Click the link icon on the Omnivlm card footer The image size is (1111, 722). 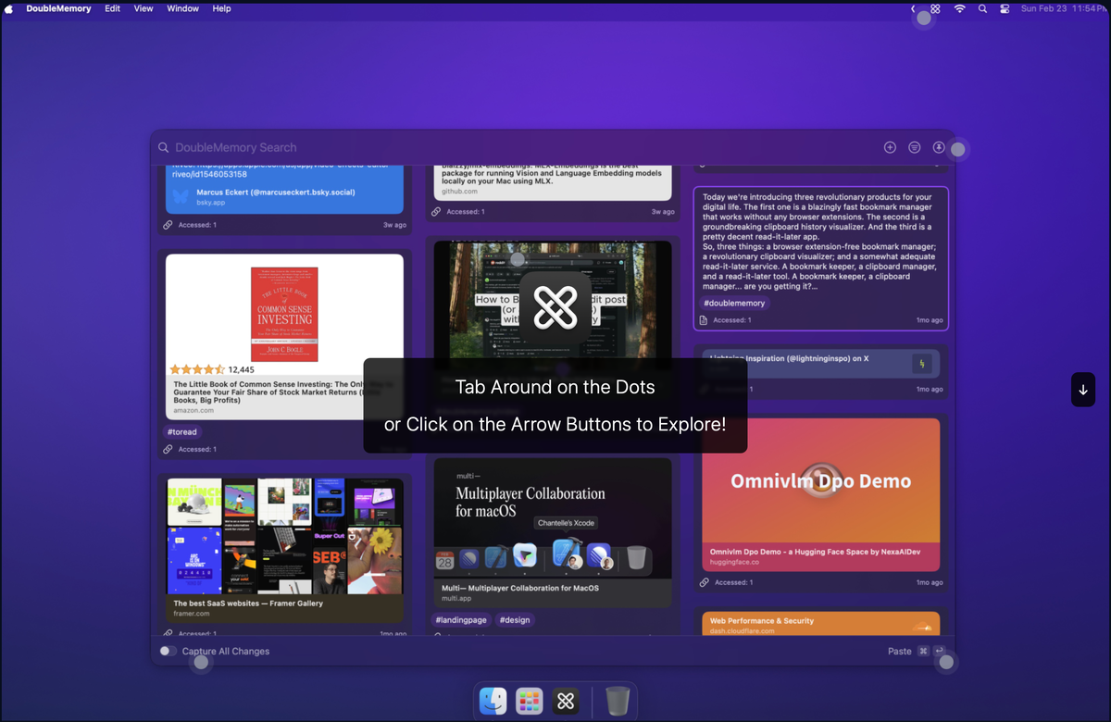click(x=705, y=582)
